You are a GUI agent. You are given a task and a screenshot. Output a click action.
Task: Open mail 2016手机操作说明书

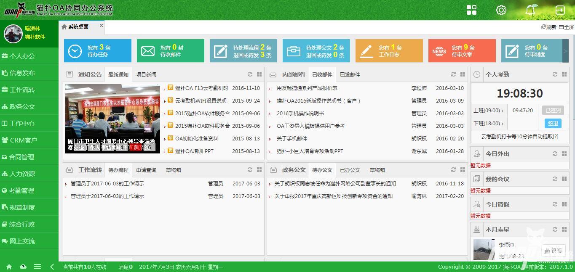coord(300,114)
